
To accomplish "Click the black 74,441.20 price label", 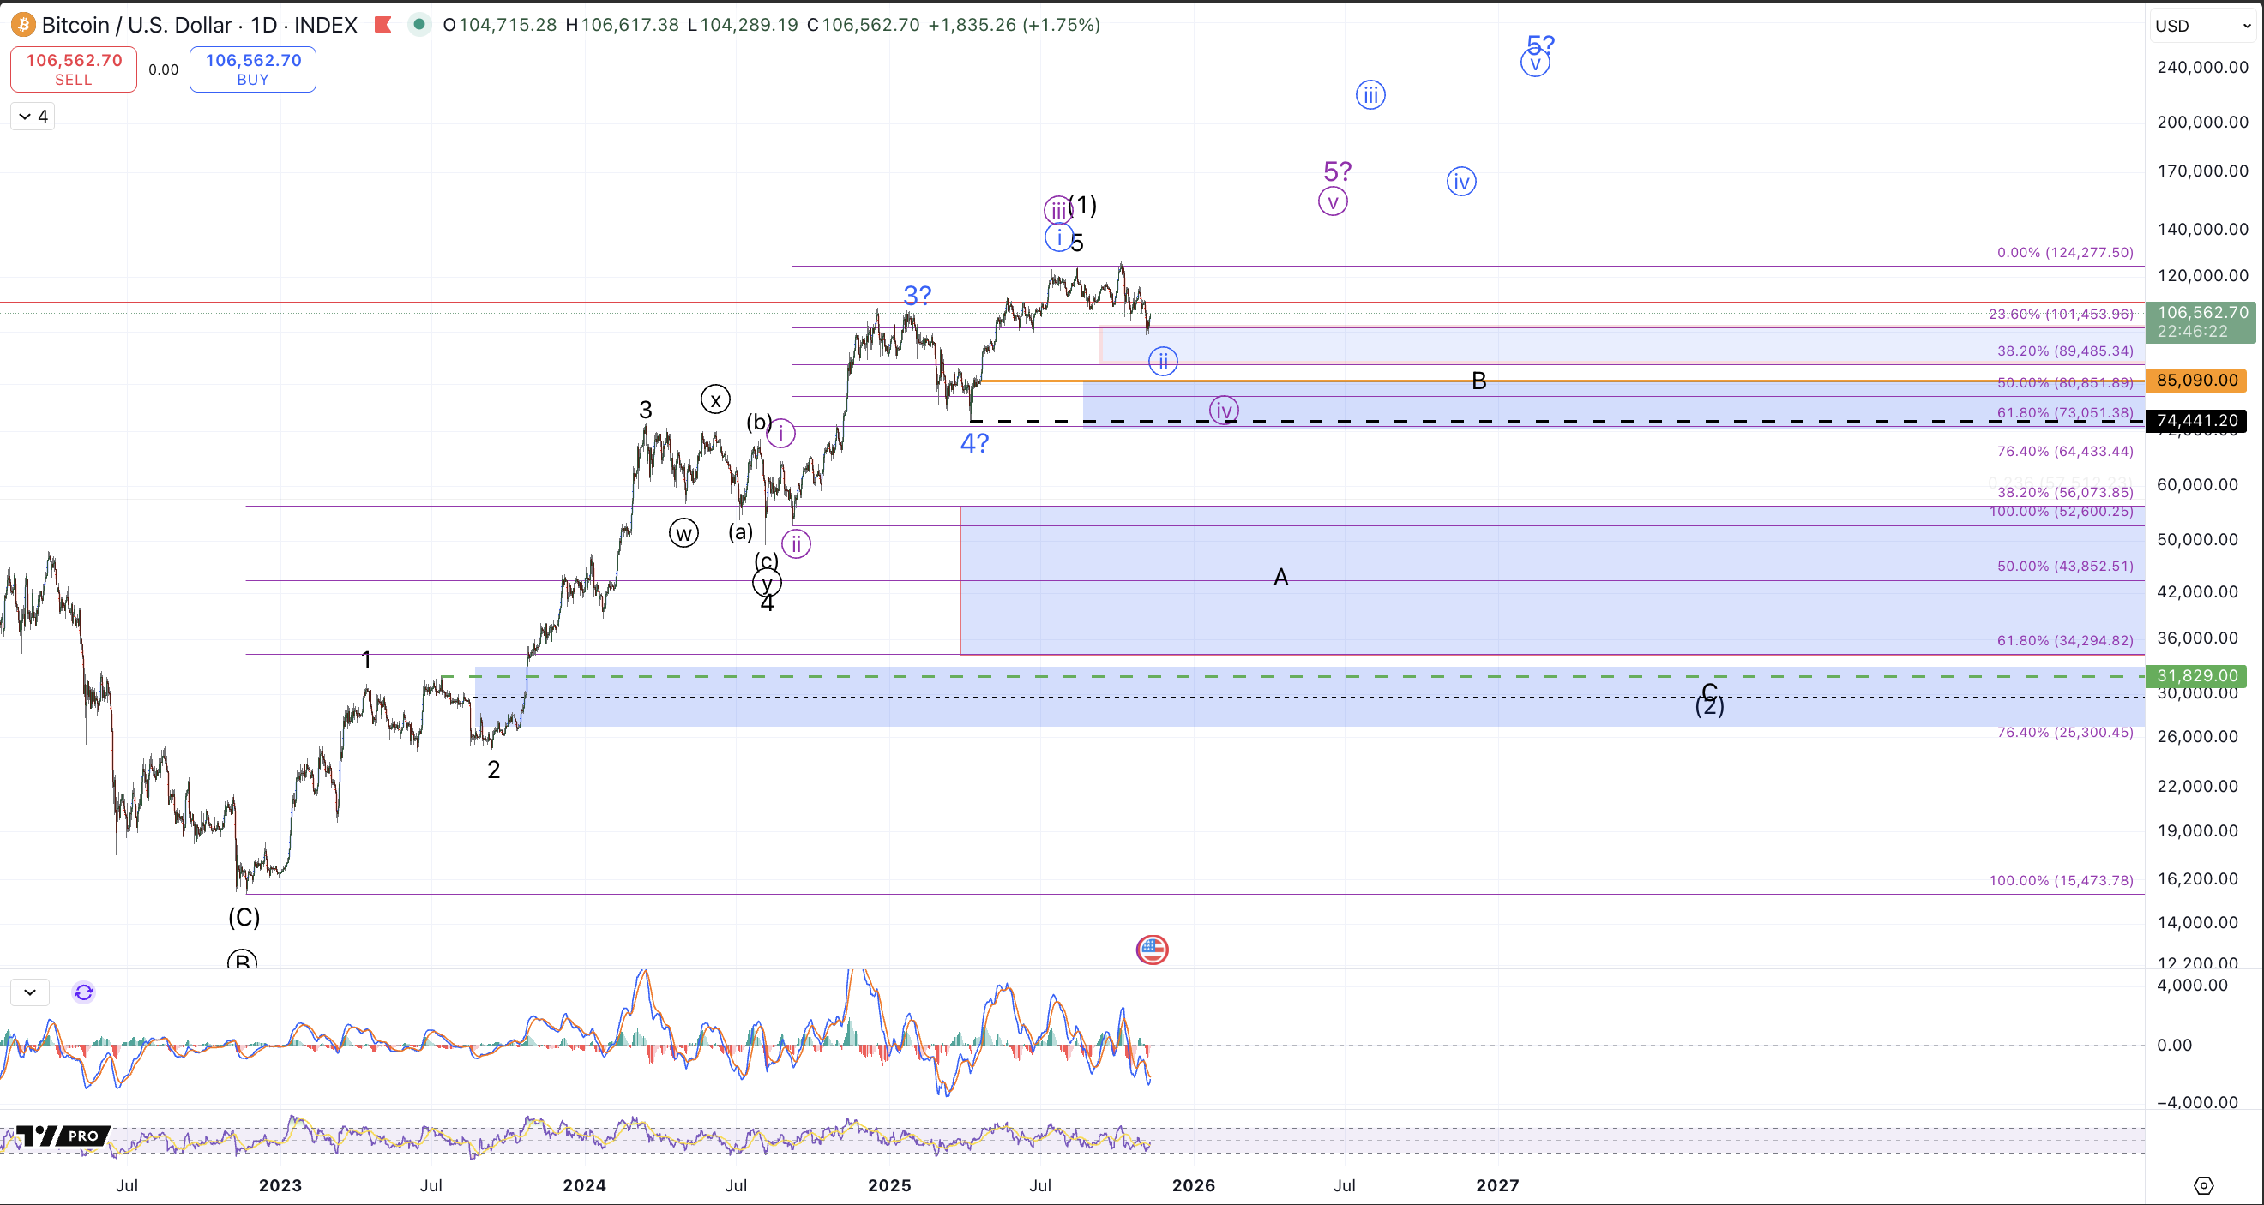I will (x=2196, y=421).
